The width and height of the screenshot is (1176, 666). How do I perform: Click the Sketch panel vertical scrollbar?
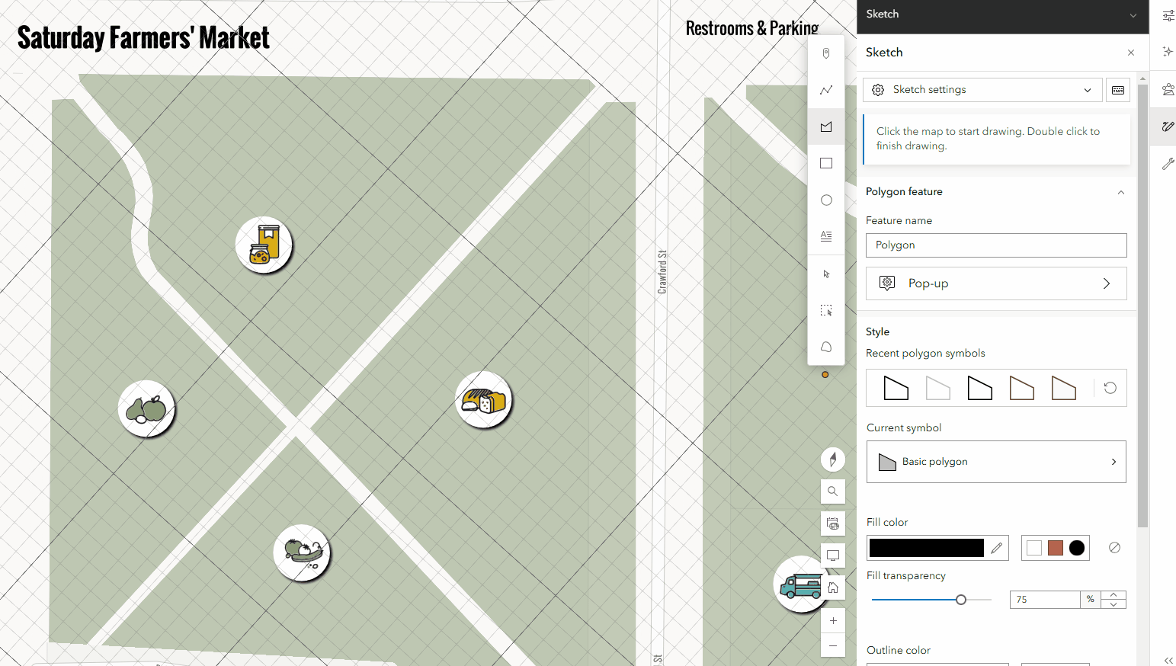click(x=1142, y=305)
